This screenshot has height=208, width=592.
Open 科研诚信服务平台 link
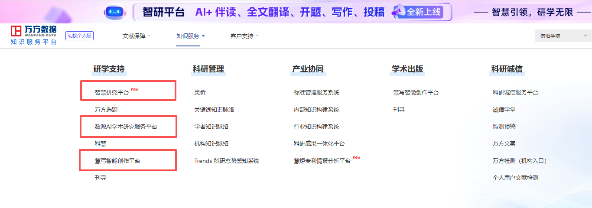tap(515, 92)
